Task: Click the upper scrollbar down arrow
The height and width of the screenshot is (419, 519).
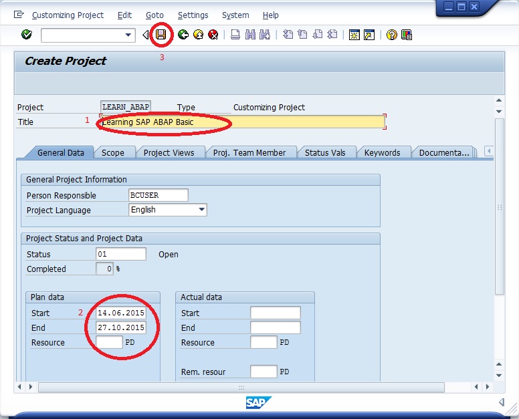Action: click(499, 112)
